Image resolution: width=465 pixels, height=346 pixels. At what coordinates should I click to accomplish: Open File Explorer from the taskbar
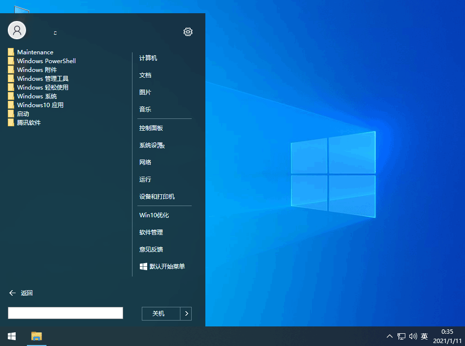37,336
